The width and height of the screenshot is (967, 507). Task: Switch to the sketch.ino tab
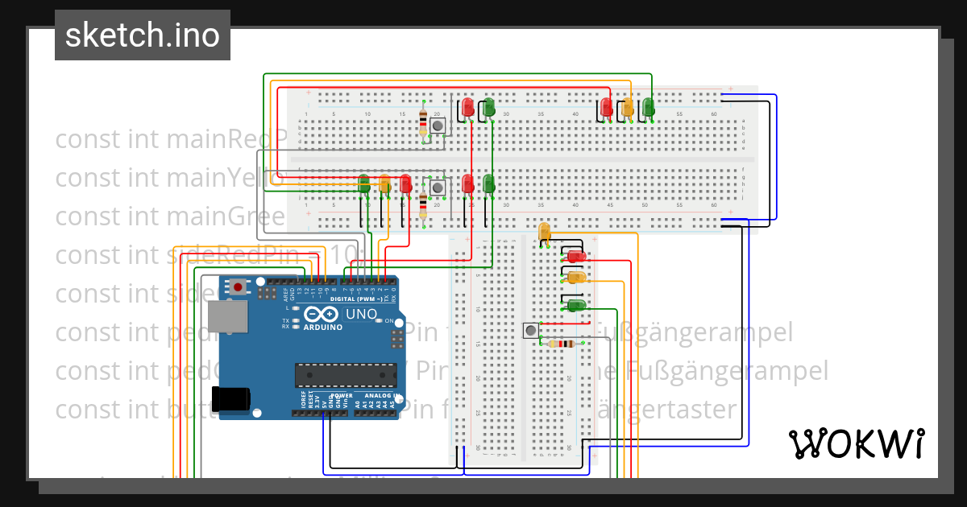coord(142,35)
